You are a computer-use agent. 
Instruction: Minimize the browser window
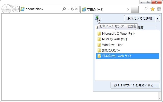(x=143, y=2)
